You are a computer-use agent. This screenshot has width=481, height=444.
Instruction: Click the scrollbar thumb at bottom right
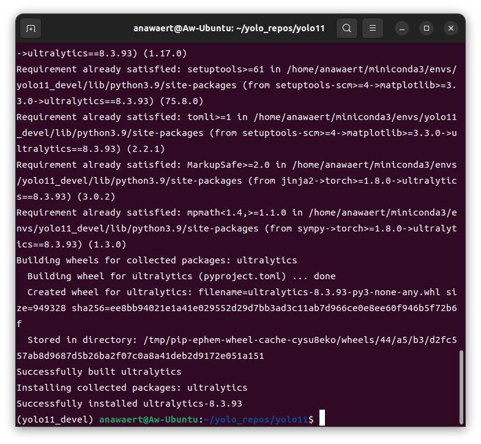tap(461, 386)
